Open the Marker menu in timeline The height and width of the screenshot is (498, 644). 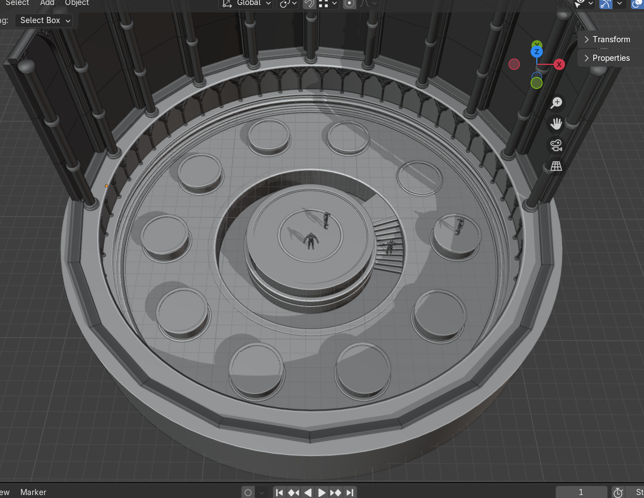[33, 492]
